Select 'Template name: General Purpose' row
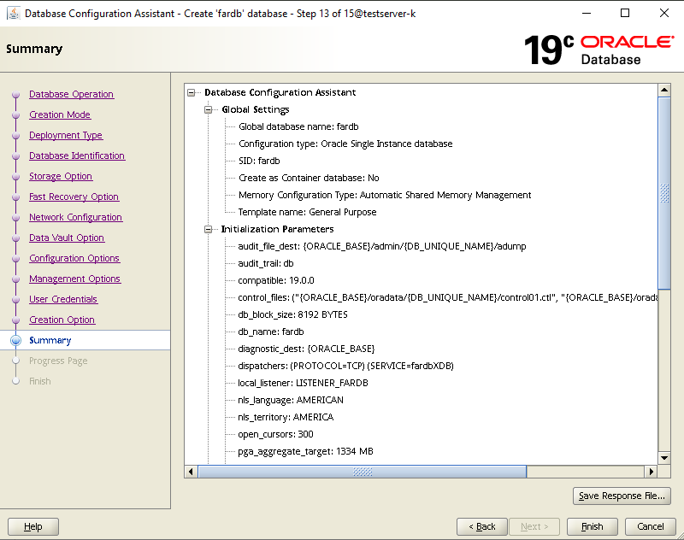 pos(307,212)
